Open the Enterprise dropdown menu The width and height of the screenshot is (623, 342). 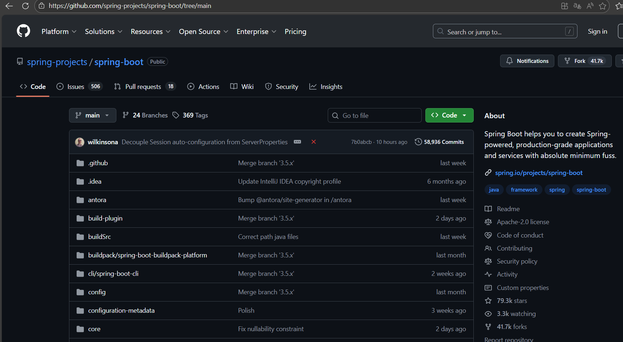pyautogui.click(x=256, y=31)
